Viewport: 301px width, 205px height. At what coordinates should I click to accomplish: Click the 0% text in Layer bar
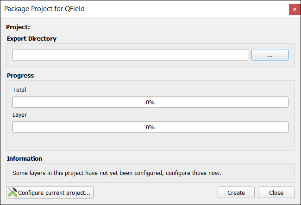click(150, 127)
